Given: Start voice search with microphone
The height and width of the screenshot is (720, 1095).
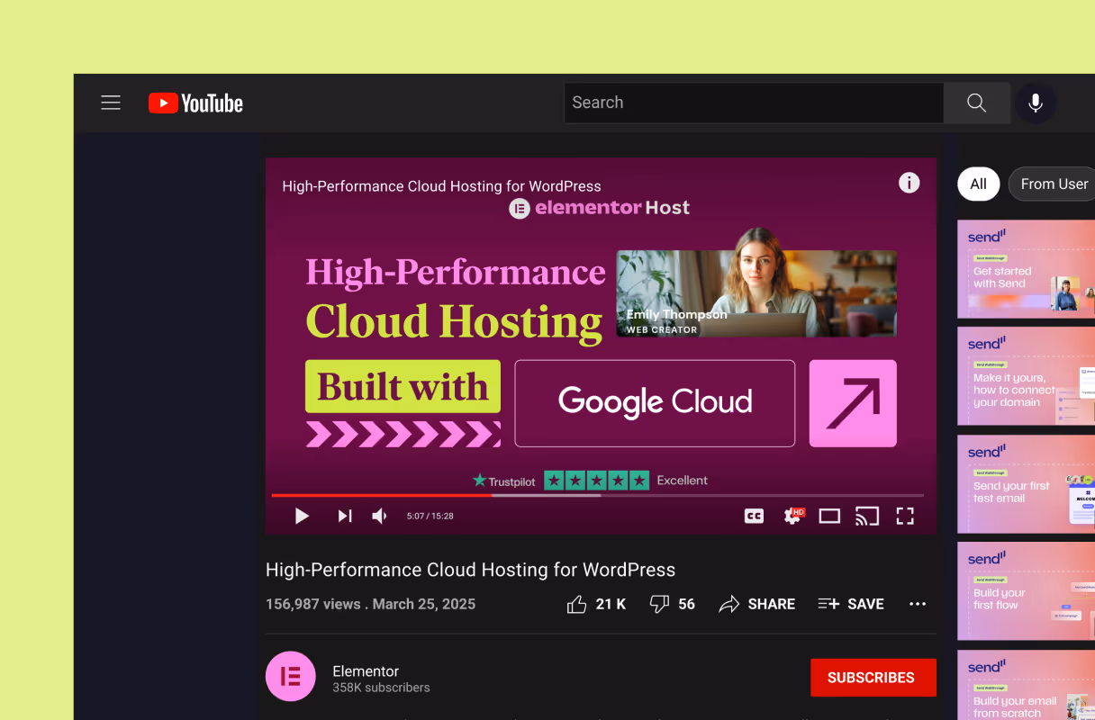Looking at the screenshot, I should [x=1036, y=103].
